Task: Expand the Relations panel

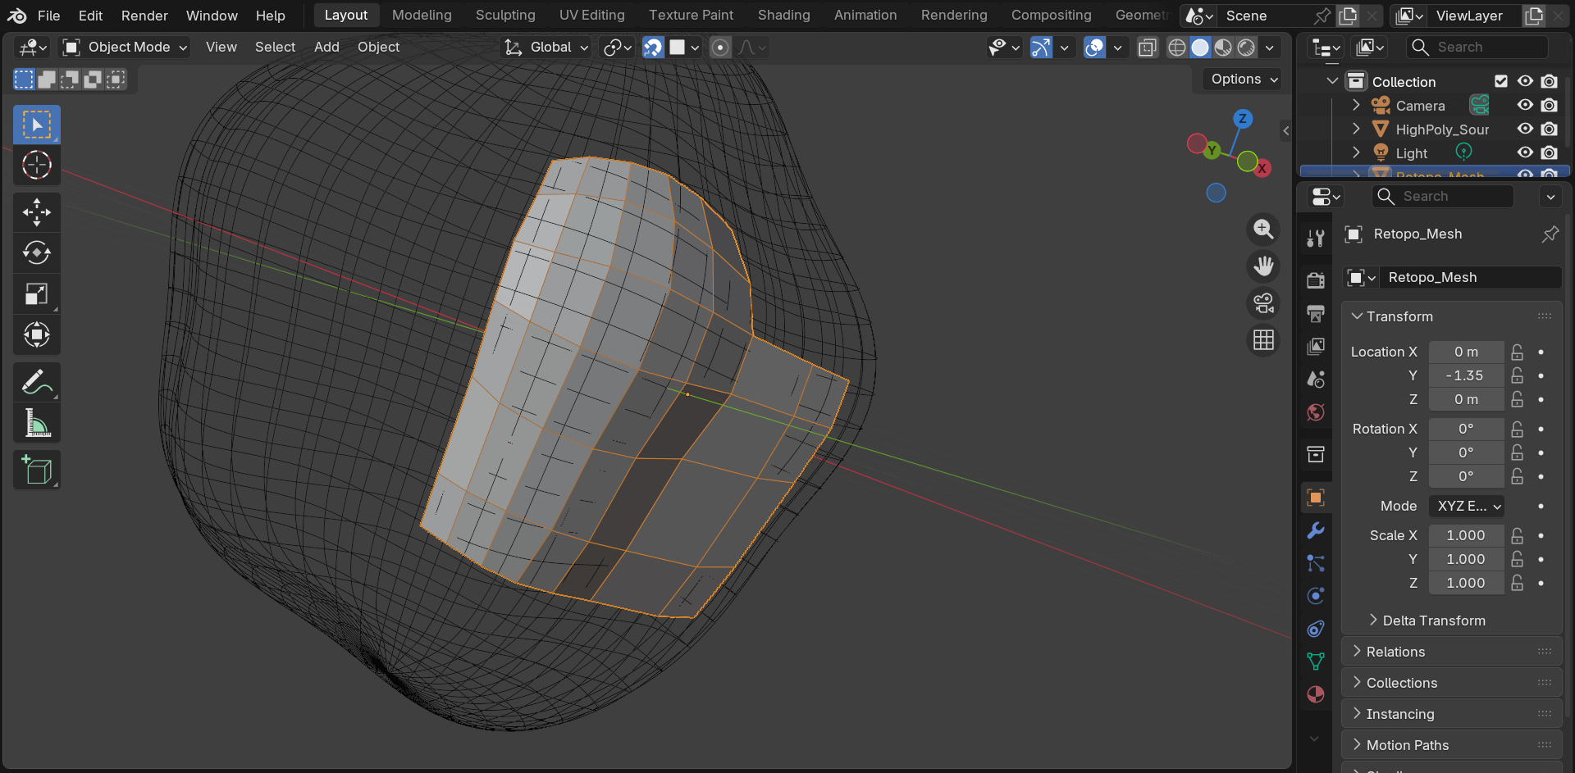Action: (1451, 652)
